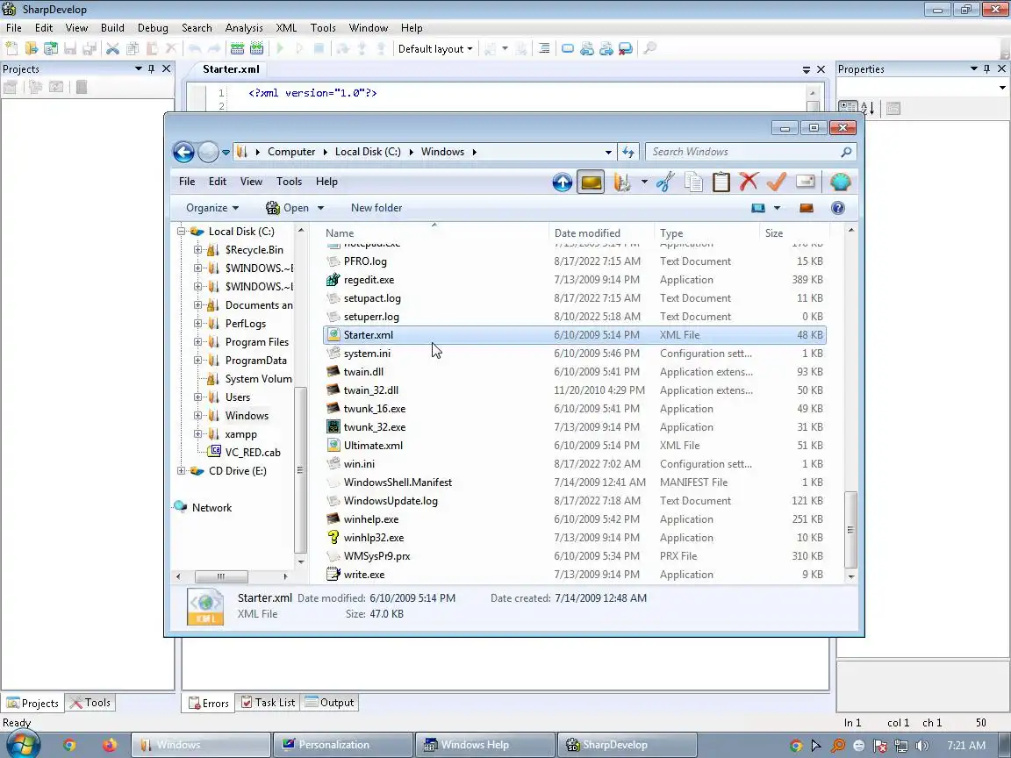Click the New folder button
The width and height of the screenshot is (1011, 758).
coord(376,208)
